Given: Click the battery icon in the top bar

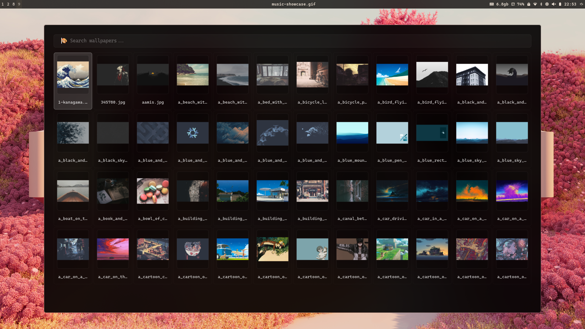Looking at the screenshot, I should point(560,4).
